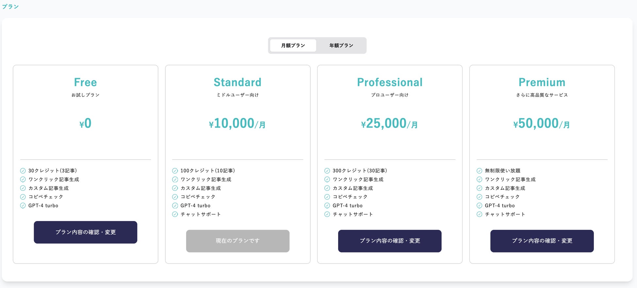Click the Premium plan title
637x288 pixels.
tap(542, 82)
